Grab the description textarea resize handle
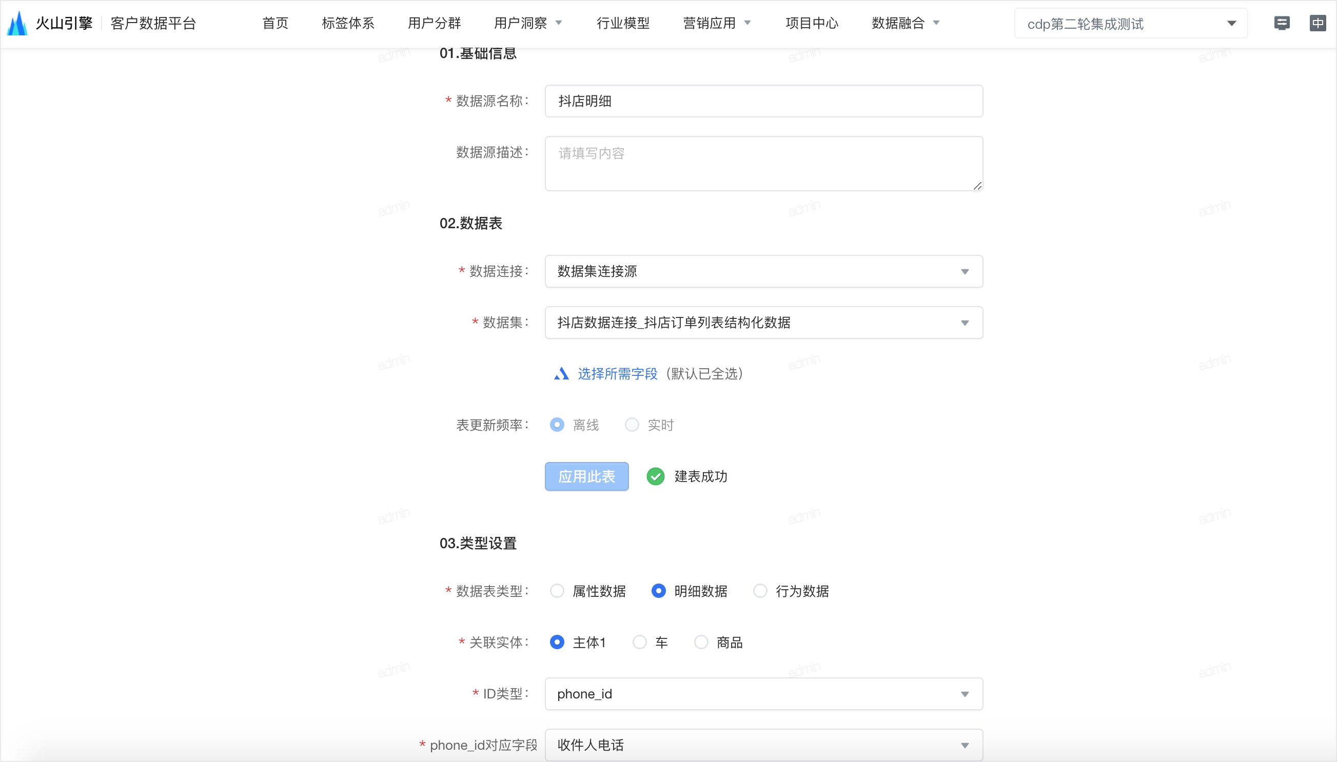This screenshot has height=762, width=1337. tap(977, 185)
